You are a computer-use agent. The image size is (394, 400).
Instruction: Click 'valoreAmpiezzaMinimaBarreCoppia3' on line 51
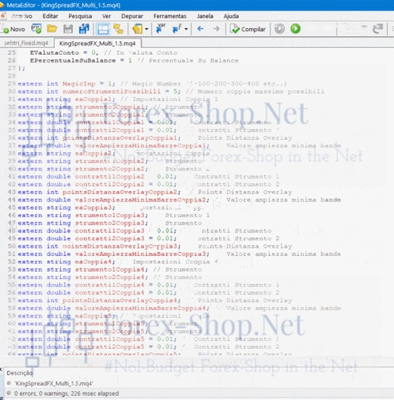(140, 254)
